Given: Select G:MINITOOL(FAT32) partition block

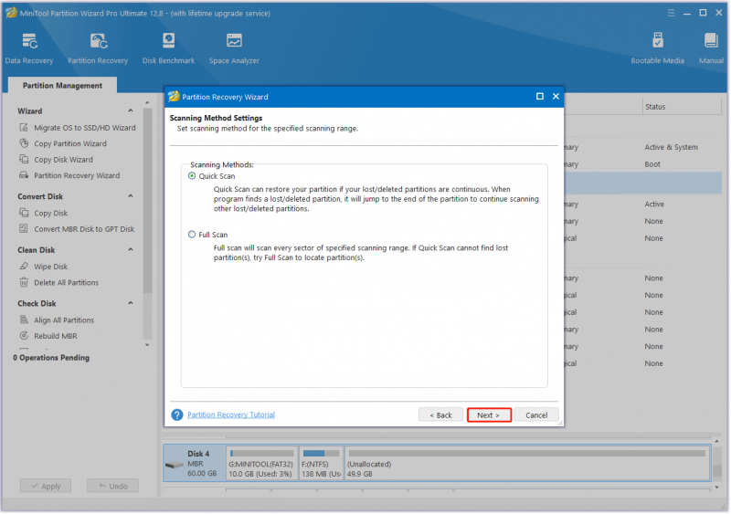Looking at the screenshot, I should (261, 463).
